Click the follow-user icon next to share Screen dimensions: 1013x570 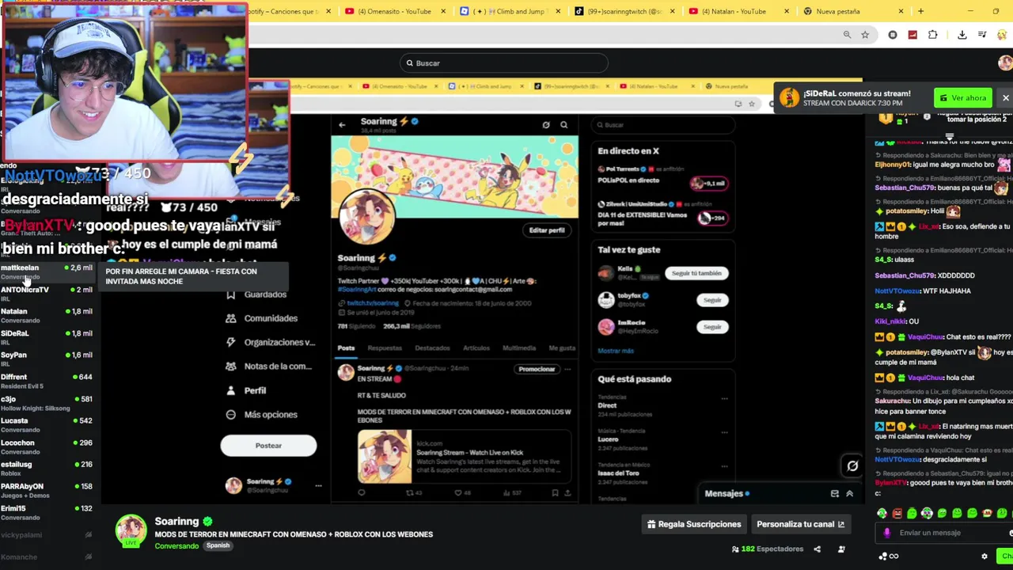tap(841, 549)
